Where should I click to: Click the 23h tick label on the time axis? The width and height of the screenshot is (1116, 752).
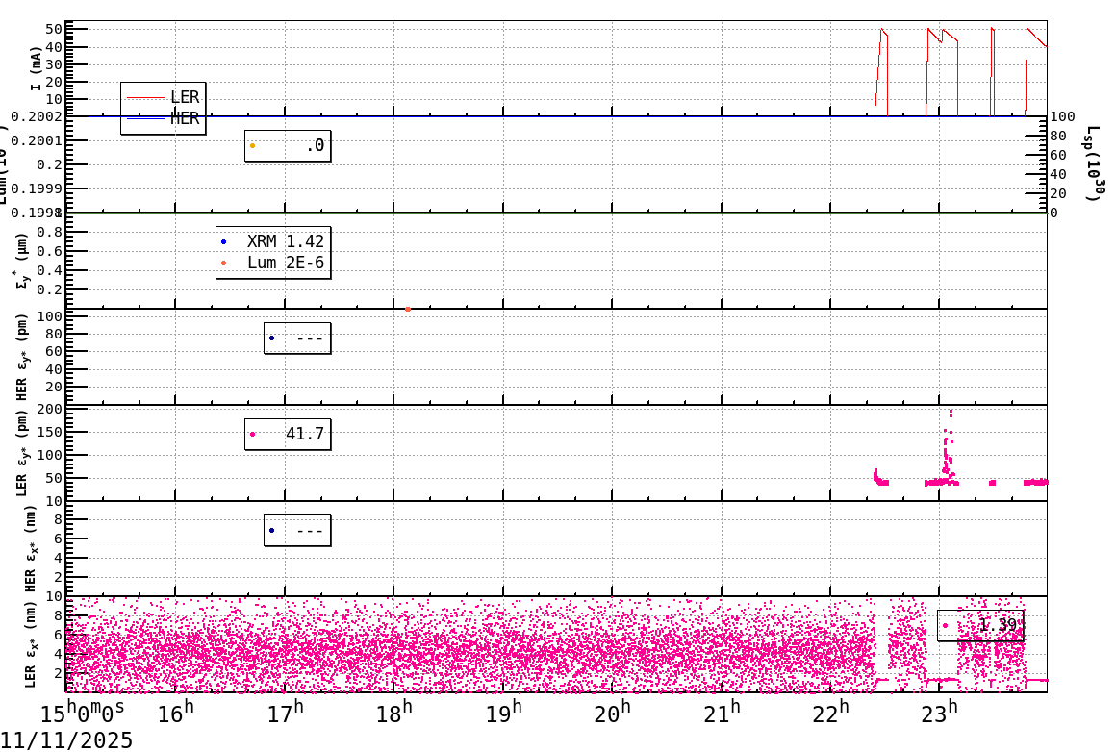tap(941, 713)
